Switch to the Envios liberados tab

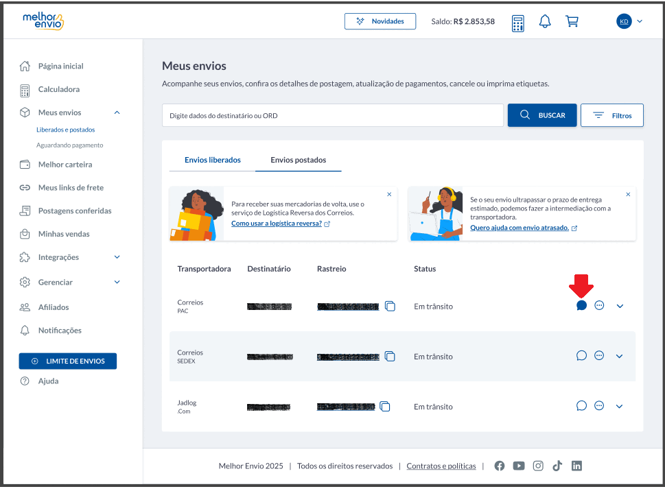[213, 160]
